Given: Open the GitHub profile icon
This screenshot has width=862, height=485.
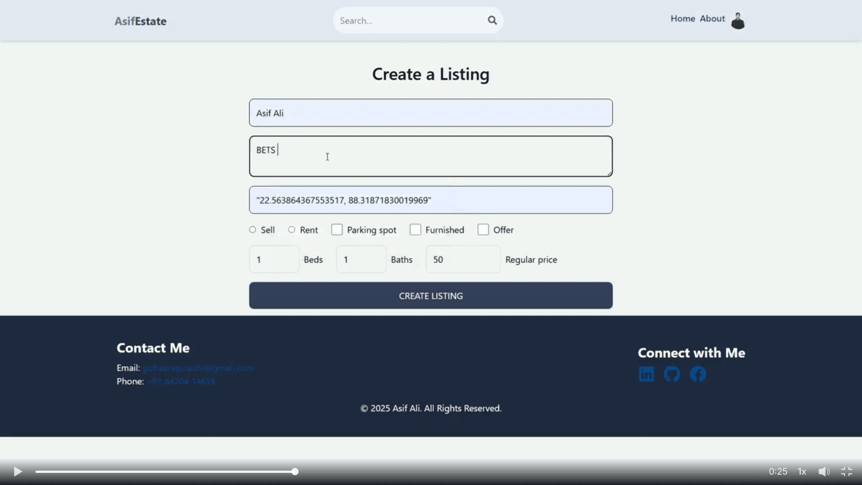Looking at the screenshot, I should (x=672, y=374).
